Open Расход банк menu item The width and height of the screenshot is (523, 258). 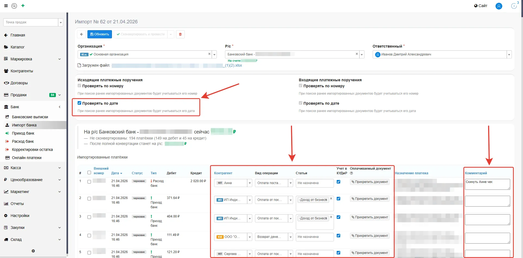pos(23,141)
